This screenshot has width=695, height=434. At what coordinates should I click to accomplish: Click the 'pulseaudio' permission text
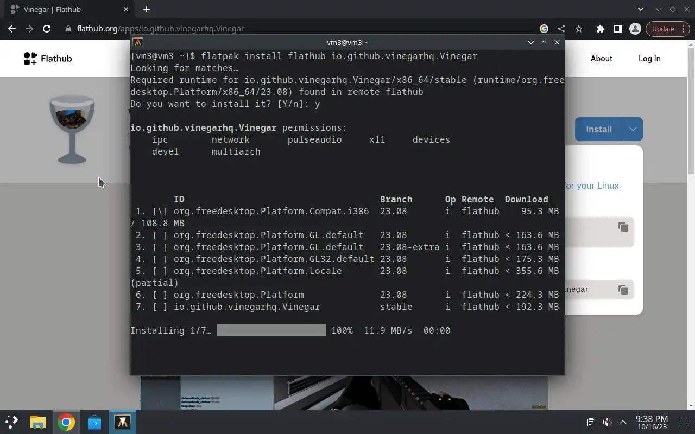tap(315, 139)
